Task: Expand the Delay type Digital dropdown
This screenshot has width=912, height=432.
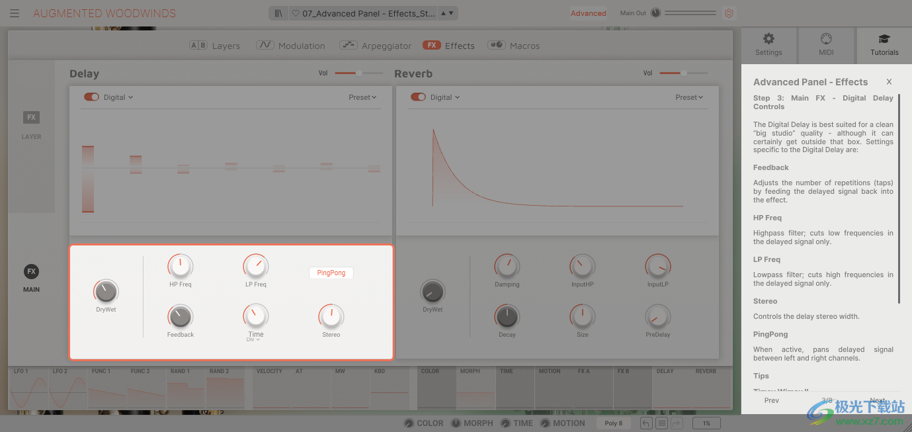Action: pyautogui.click(x=118, y=97)
